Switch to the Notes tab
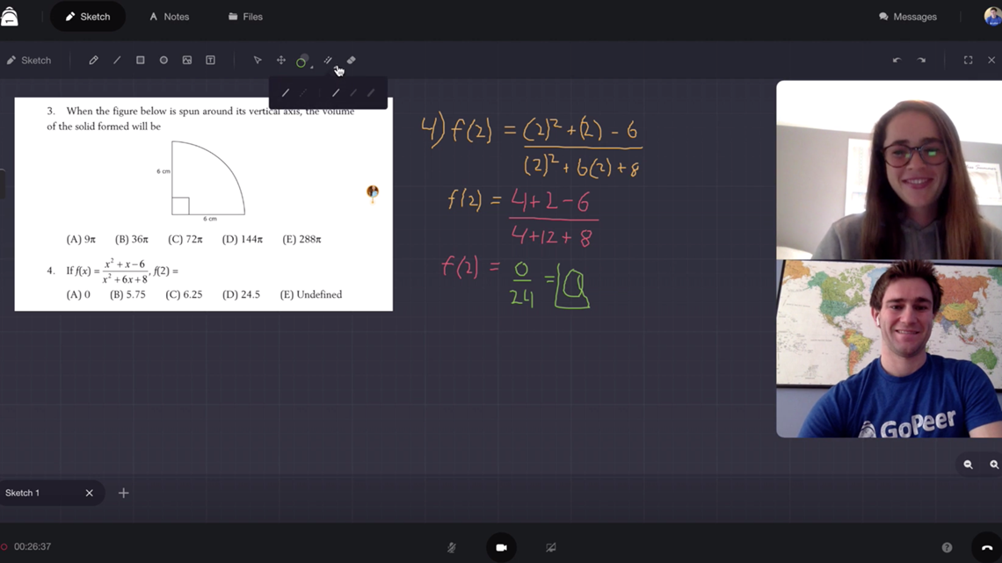Viewport: 1002px width, 563px height. pyautogui.click(x=169, y=17)
